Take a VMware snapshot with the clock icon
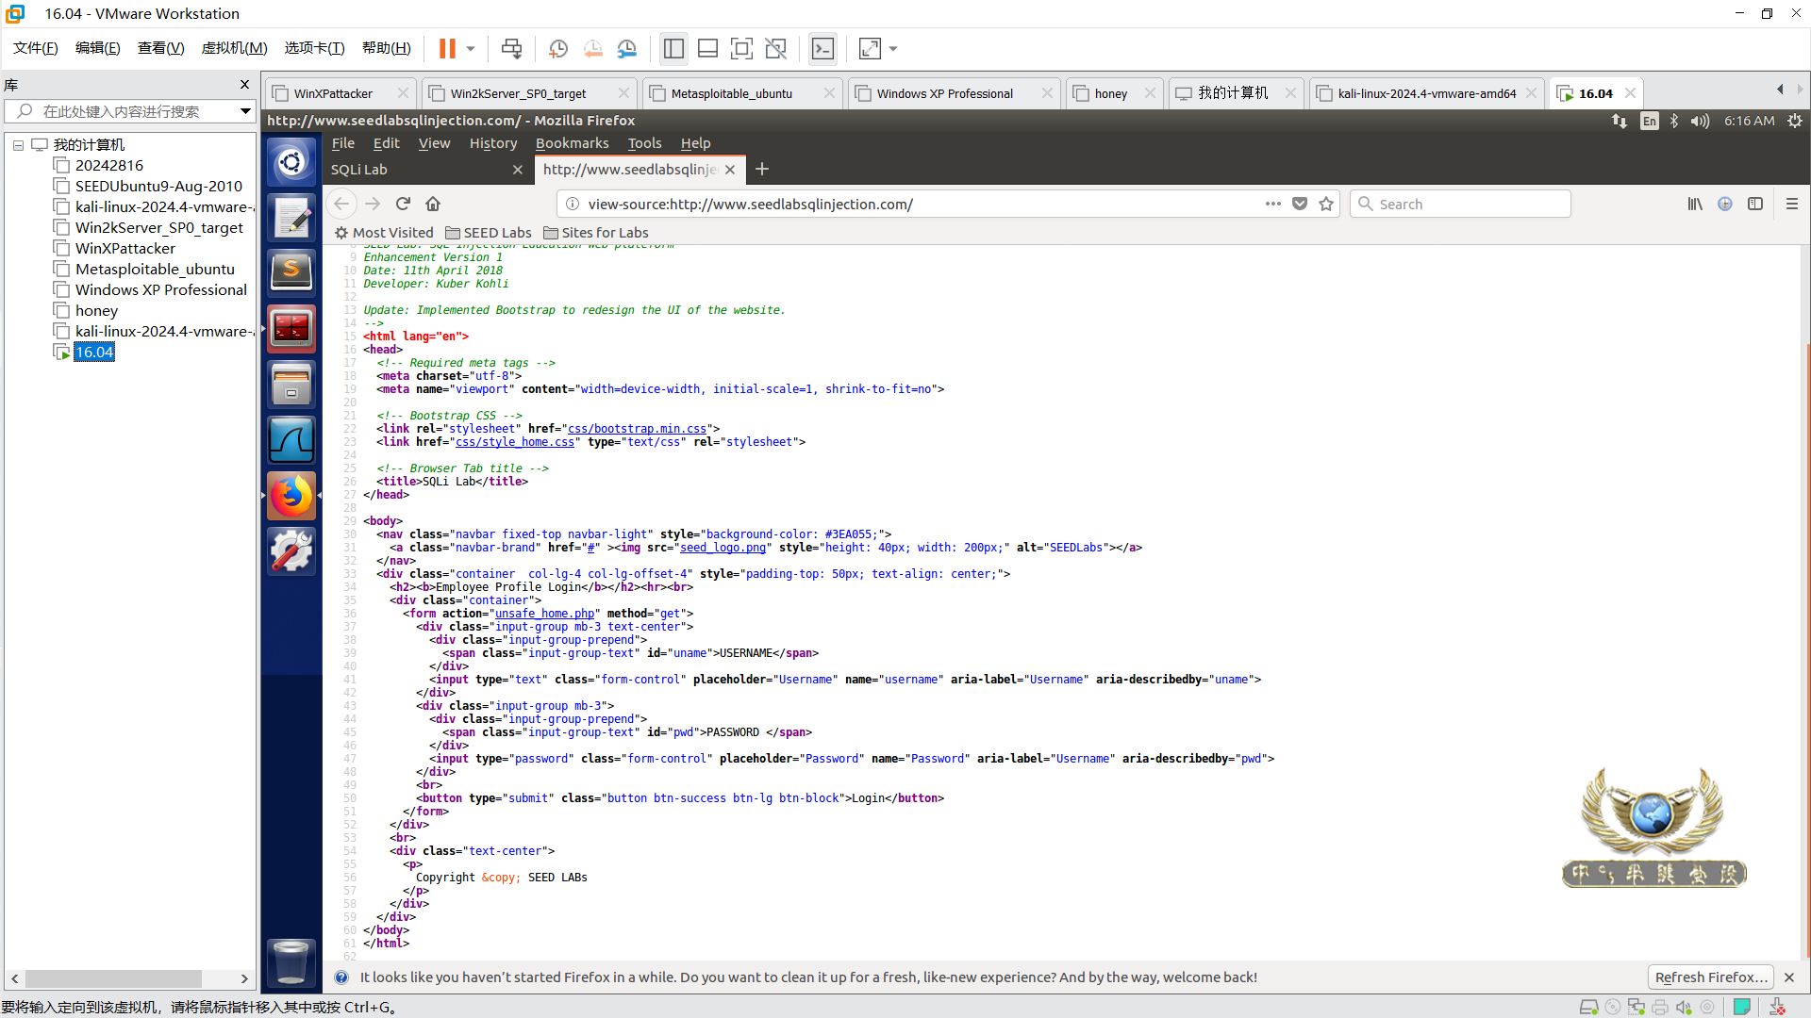The height and width of the screenshot is (1018, 1811). (557, 48)
